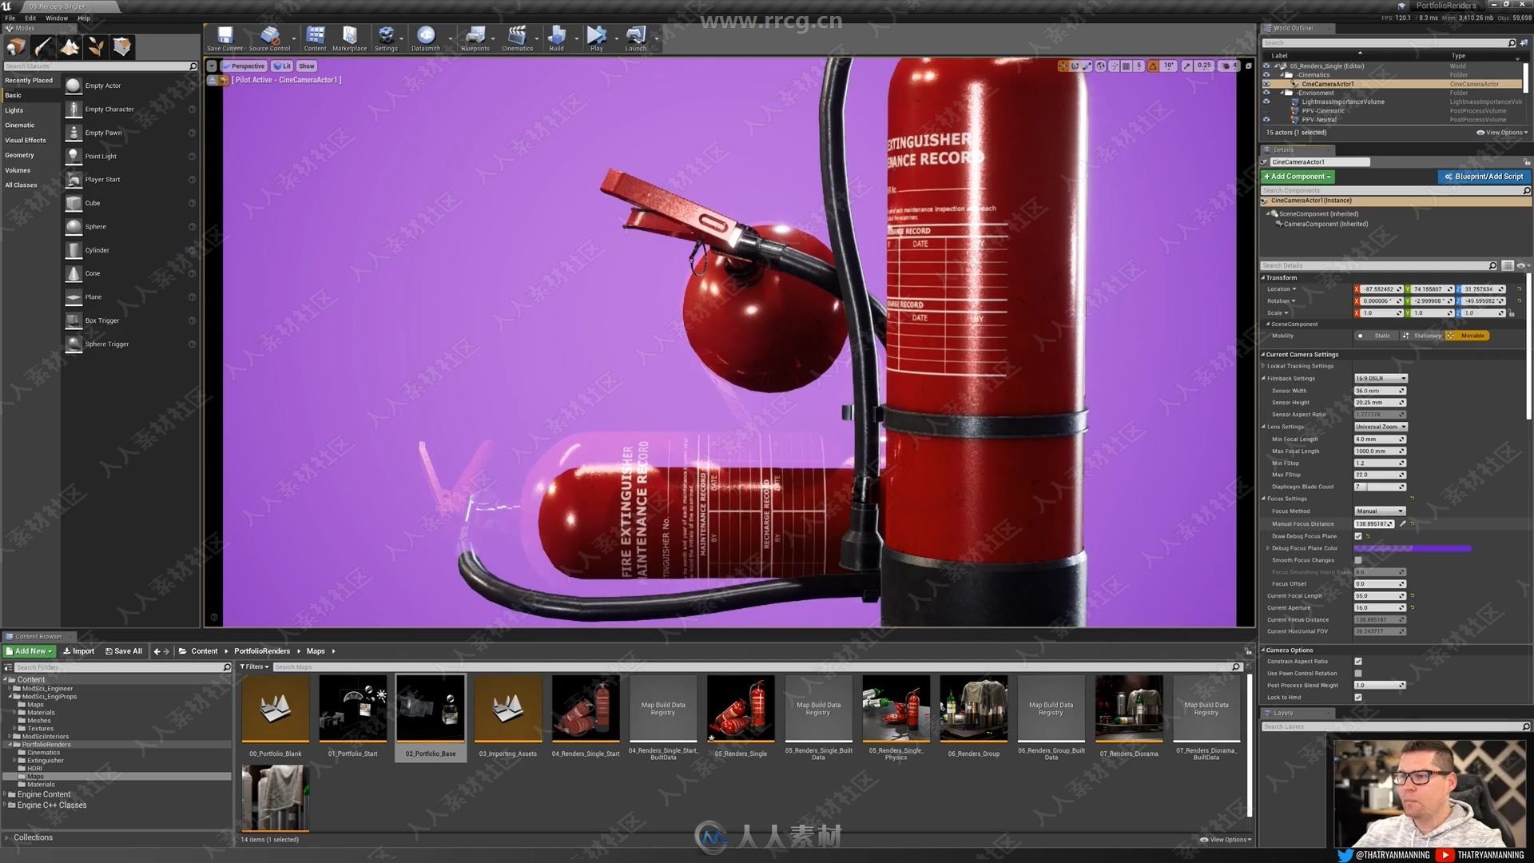The image size is (1534, 863).
Task: Uncheck Draw Debug Focus Plane
Action: (1358, 536)
